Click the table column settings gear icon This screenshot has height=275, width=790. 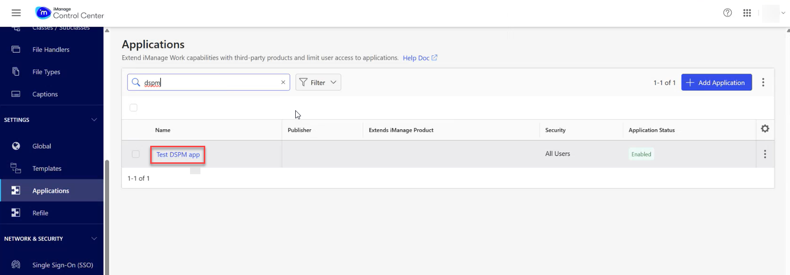click(765, 129)
